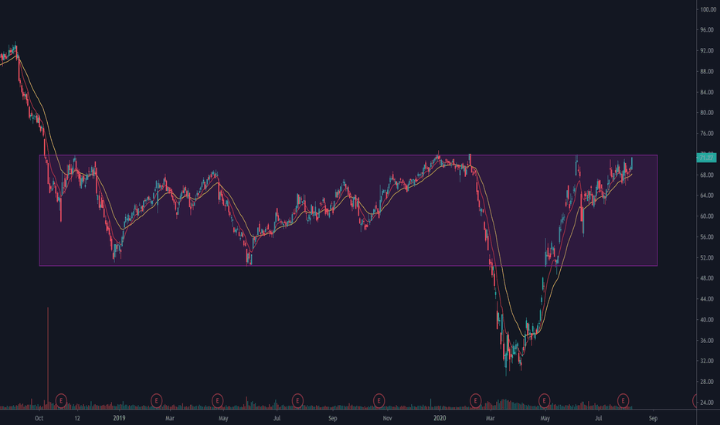Click the 44.00 price axis label
The height and width of the screenshot is (425, 720).
pyautogui.click(x=707, y=298)
